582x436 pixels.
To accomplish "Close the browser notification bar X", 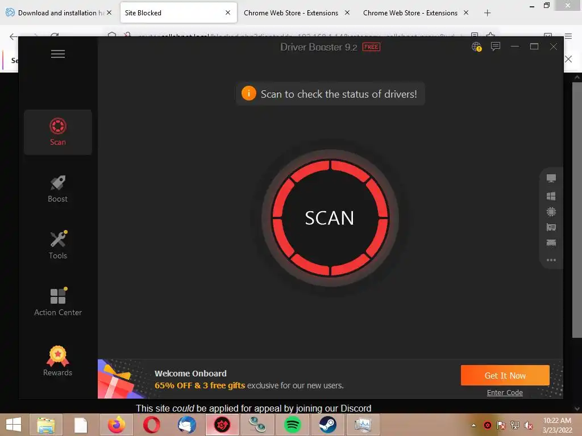I will click(x=568, y=59).
